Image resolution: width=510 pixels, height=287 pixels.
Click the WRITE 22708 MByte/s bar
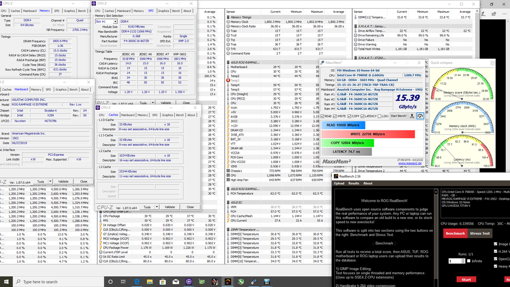click(368, 134)
